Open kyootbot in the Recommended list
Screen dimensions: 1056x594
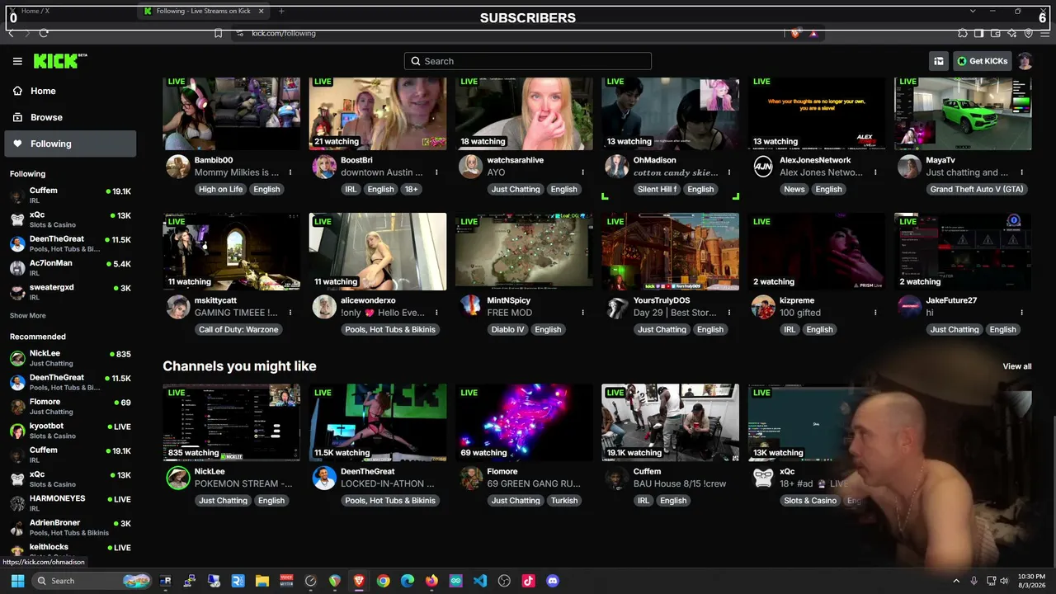coord(70,431)
